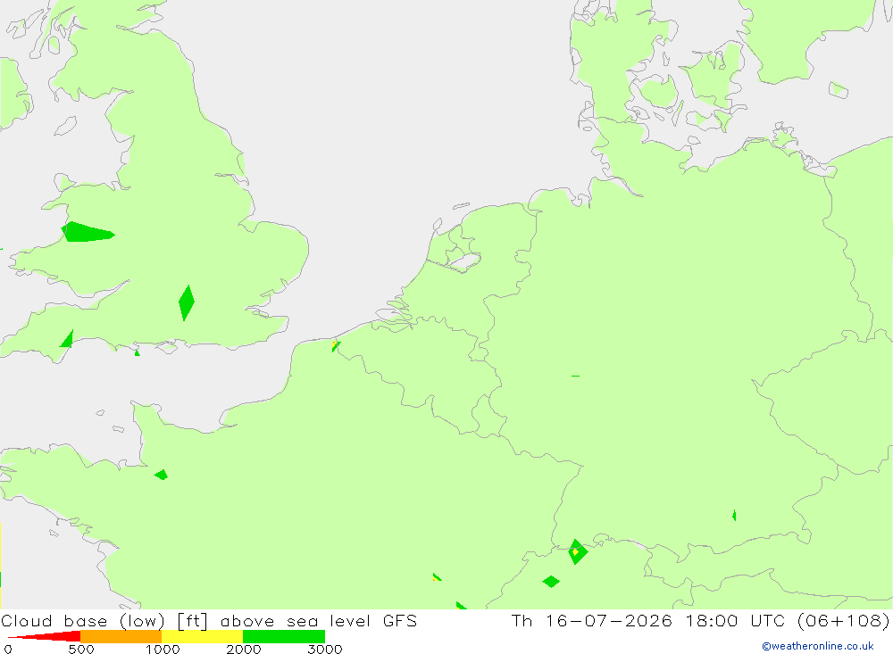Click the legend value '3000'

[x=325, y=649]
